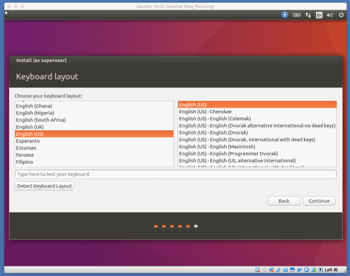Screen dimensions: 350x276
Task: Open the En keyboard input indicator
Action: (319, 15)
